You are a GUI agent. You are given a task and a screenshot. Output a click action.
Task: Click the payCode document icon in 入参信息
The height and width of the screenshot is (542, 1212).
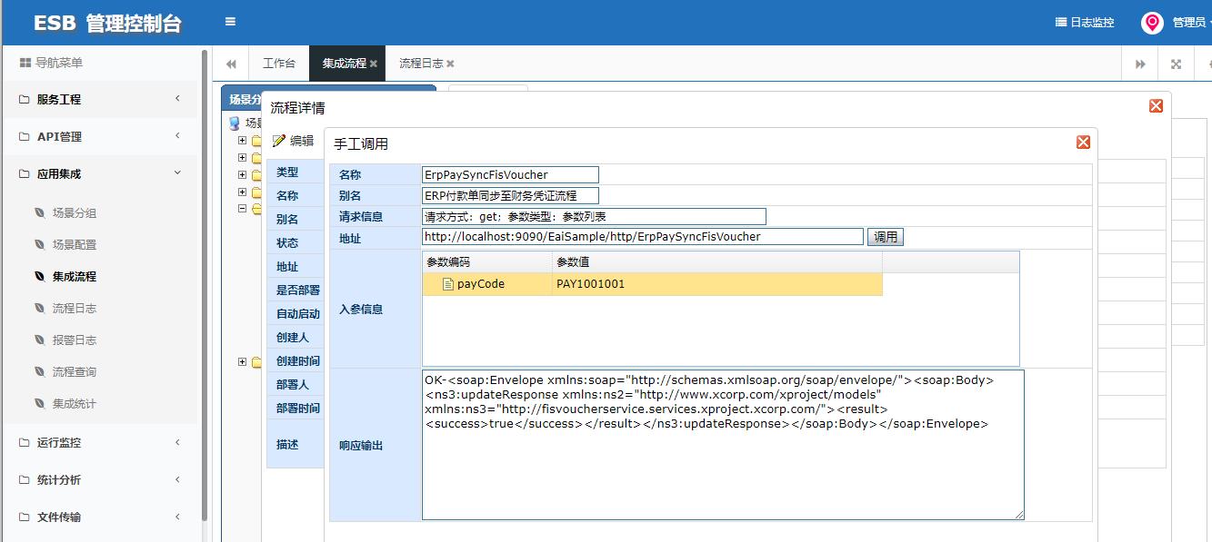coord(446,283)
